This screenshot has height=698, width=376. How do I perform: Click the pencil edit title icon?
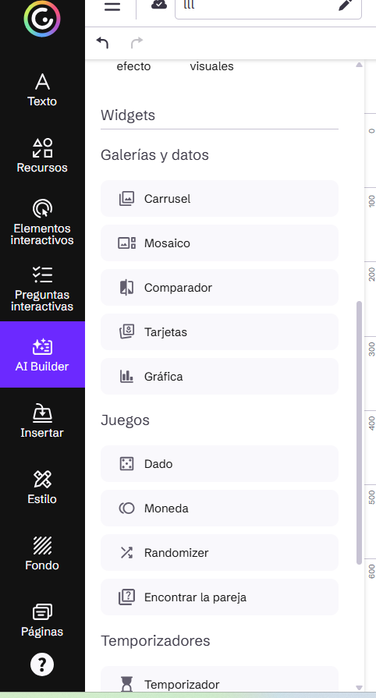(x=346, y=5)
